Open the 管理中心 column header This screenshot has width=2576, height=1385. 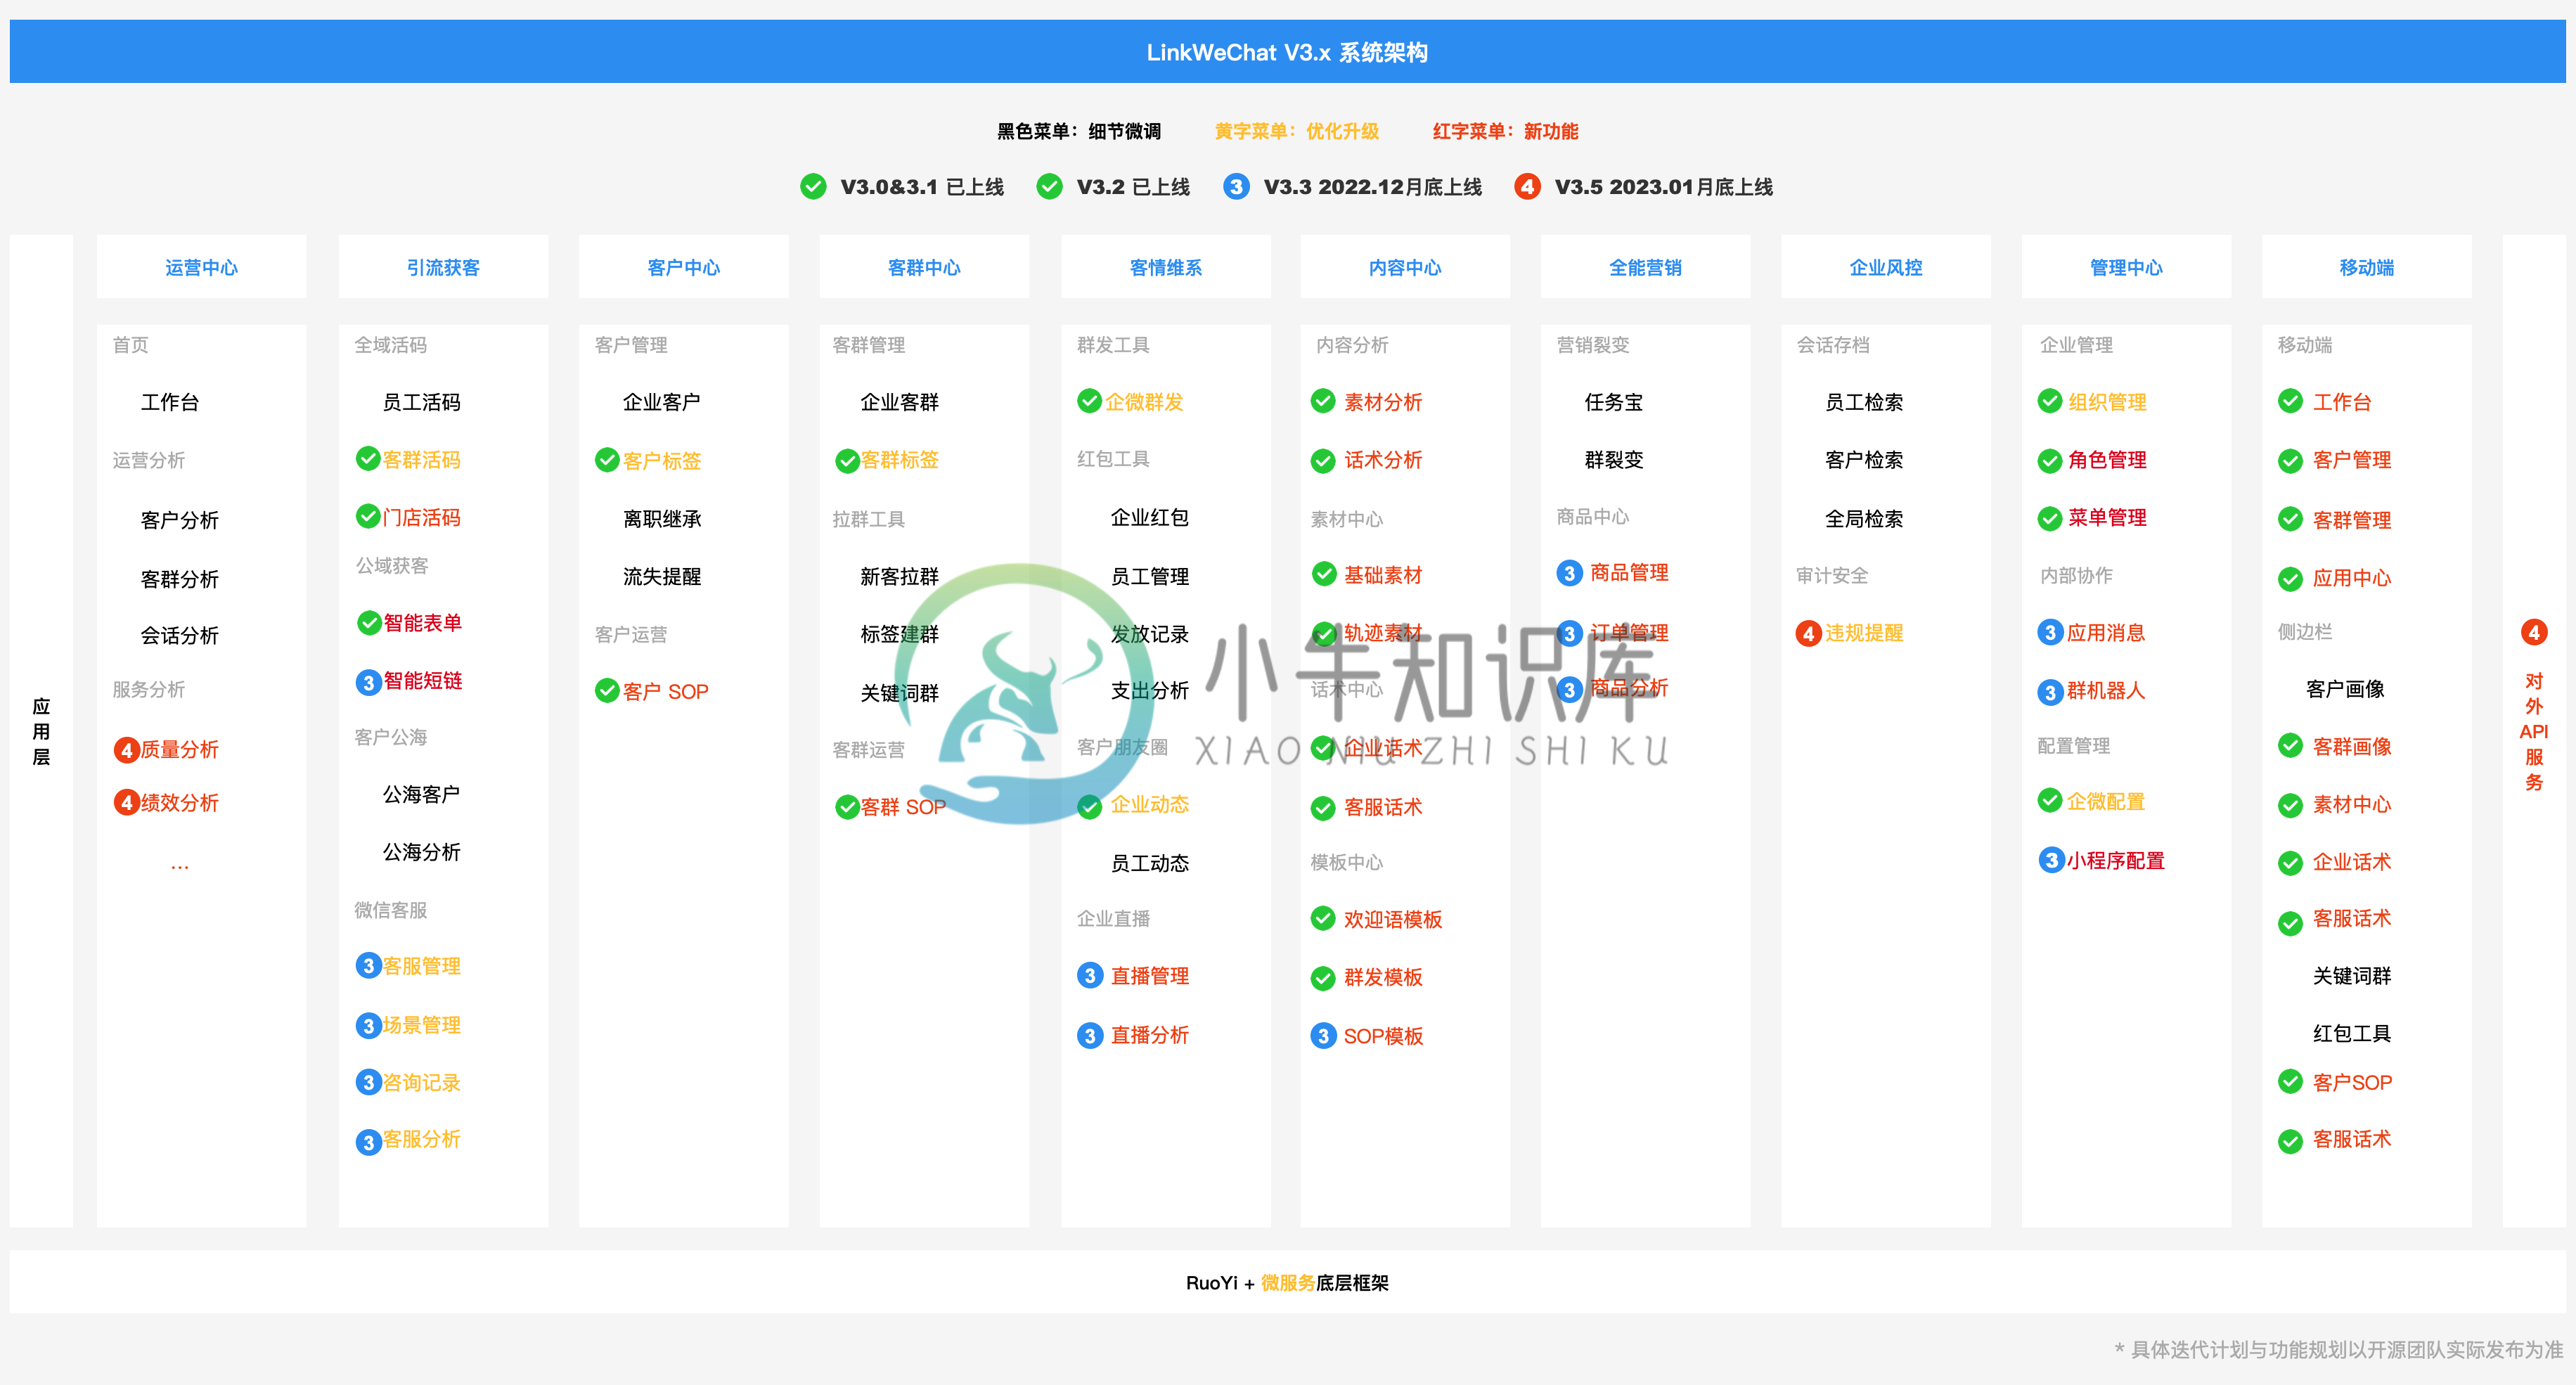pyautogui.click(x=2126, y=267)
